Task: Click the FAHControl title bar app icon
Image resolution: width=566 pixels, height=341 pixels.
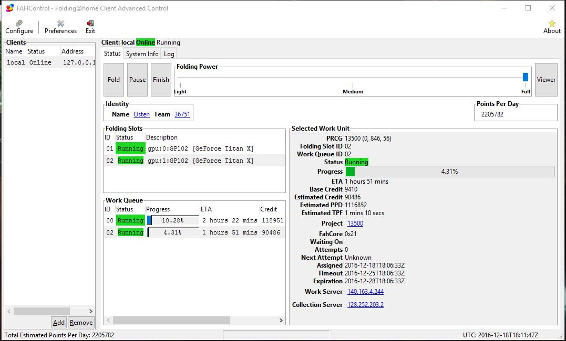Action: [10, 8]
